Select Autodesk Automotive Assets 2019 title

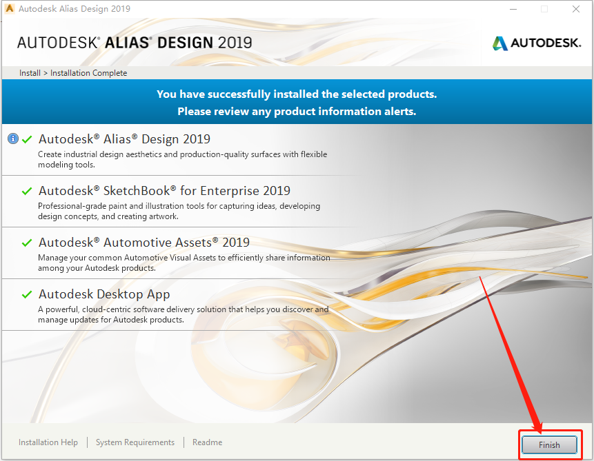[144, 243]
